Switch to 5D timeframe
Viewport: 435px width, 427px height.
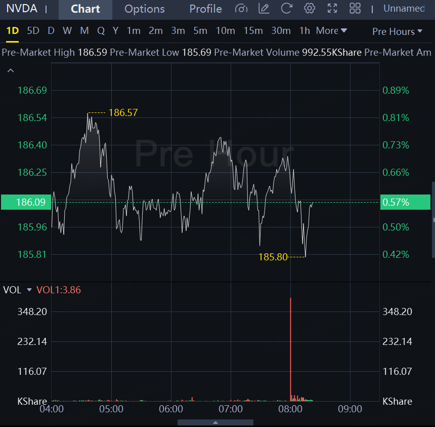pyautogui.click(x=33, y=31)
